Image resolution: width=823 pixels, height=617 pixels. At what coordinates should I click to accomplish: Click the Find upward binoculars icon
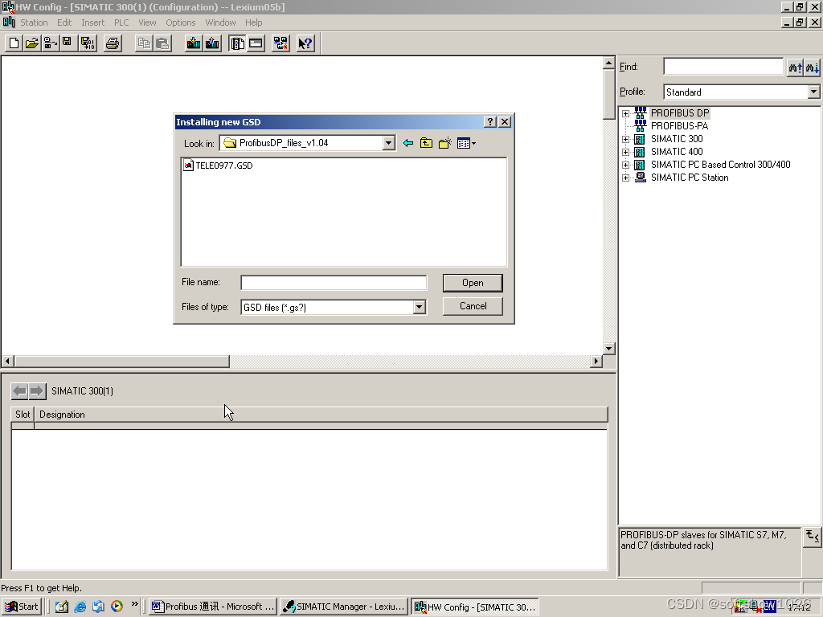click(795, 67)
